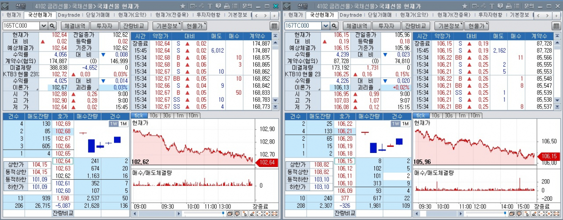
Task: Click the pencil draw icon under left chart
Action: [x=252, y=214]
